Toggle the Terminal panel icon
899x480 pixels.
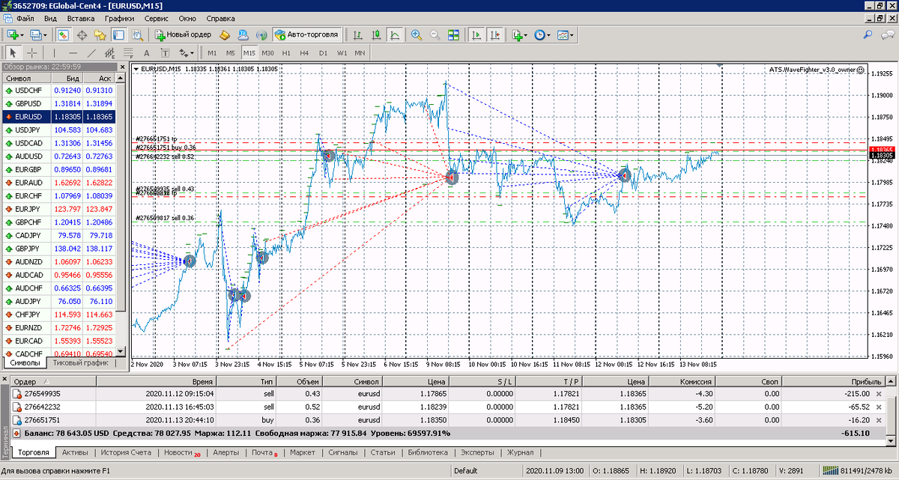pos(119,34)
